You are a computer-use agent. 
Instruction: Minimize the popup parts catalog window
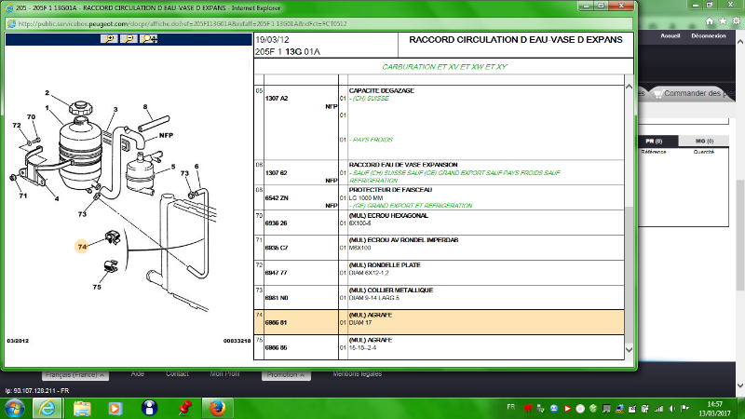click(586, 6)
